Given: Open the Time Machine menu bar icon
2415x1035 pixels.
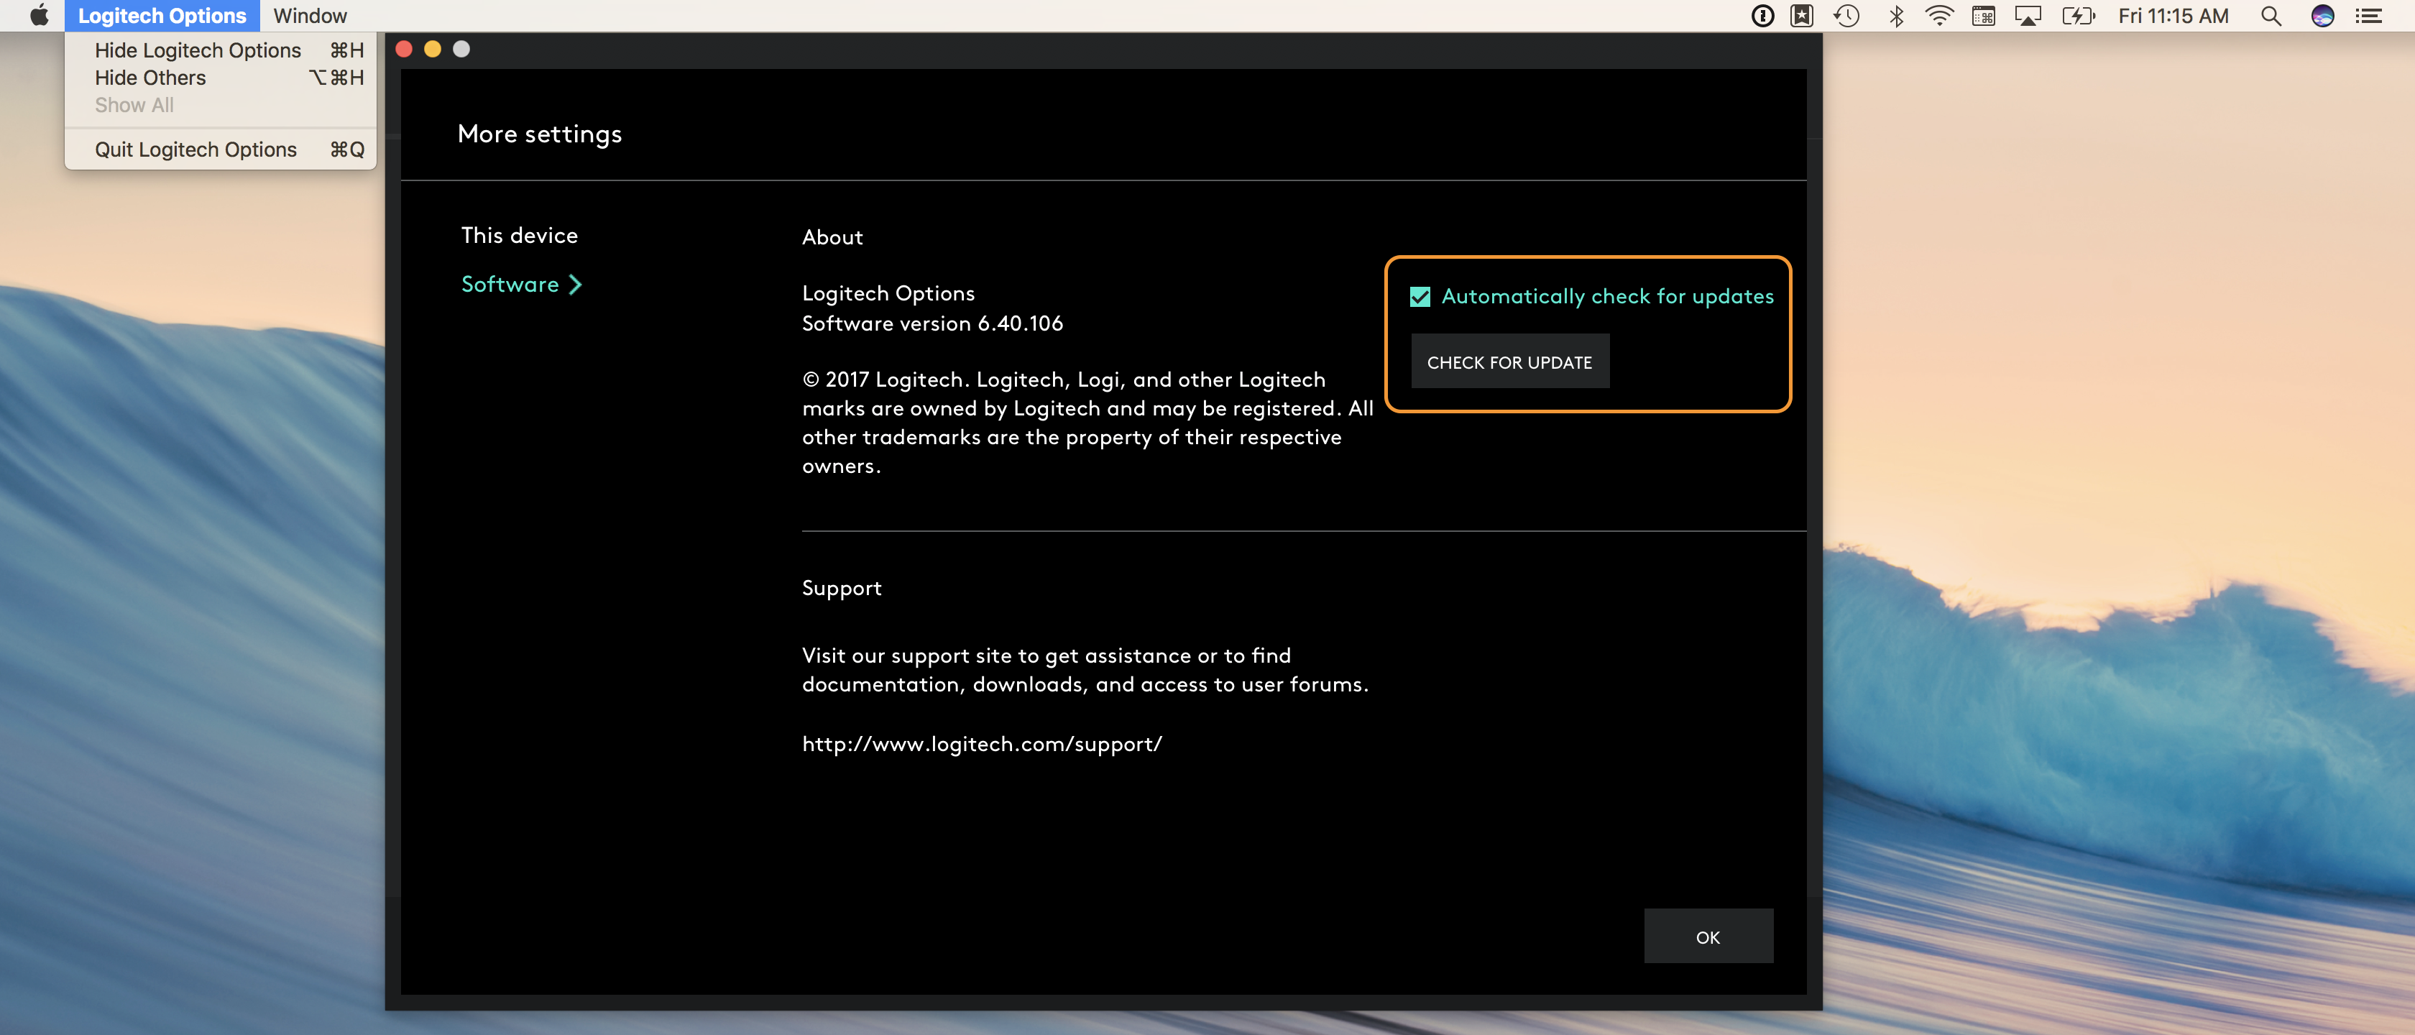Looking at the screenshot, I should point(1847,16).
